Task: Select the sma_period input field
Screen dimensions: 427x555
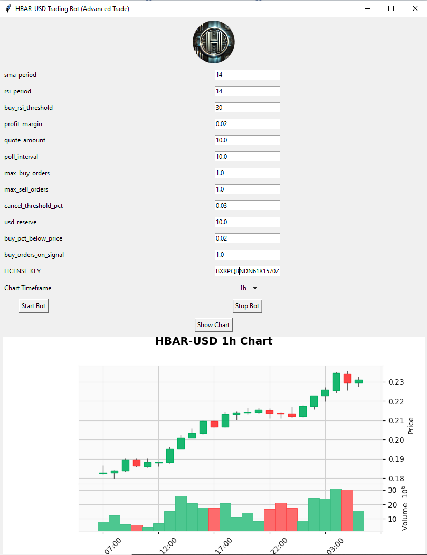Action: pyautogui.click(x=247, y=74)
